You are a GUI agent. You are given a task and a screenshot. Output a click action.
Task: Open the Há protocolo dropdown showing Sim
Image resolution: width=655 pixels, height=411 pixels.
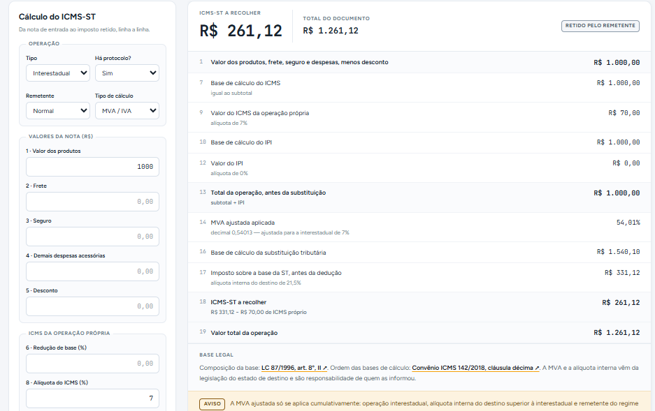tap(127, 73)
